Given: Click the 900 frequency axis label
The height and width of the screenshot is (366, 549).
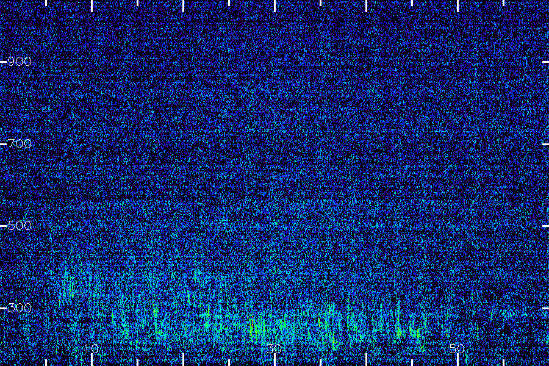Looking at the screenshot, I should pyautogui.click(x=20, y=62).
